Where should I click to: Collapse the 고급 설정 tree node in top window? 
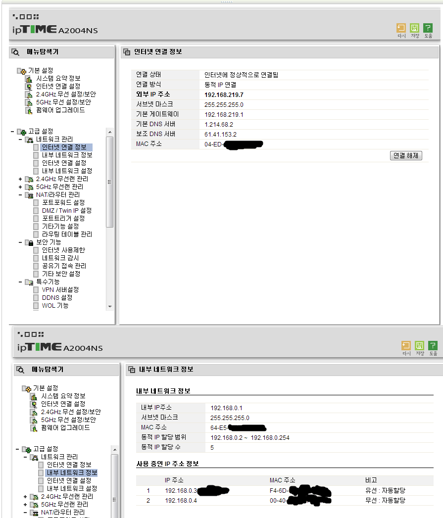(12, 132)
